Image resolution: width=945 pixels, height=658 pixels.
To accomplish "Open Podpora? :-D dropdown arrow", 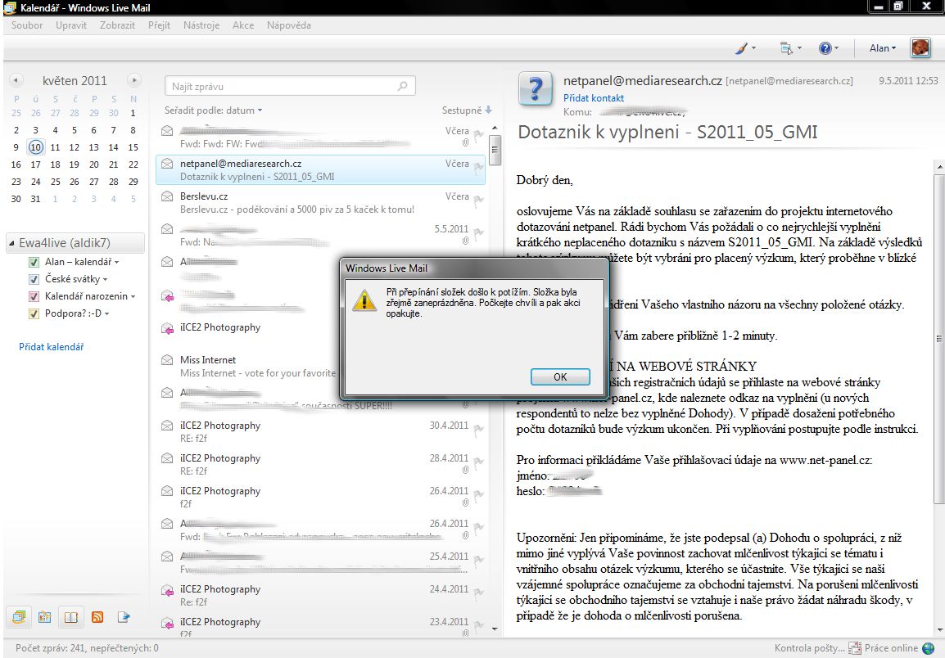I will [x=107, y=314].
